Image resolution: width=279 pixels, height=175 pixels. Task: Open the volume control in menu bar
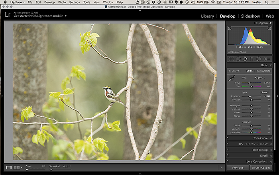[193, 2]
